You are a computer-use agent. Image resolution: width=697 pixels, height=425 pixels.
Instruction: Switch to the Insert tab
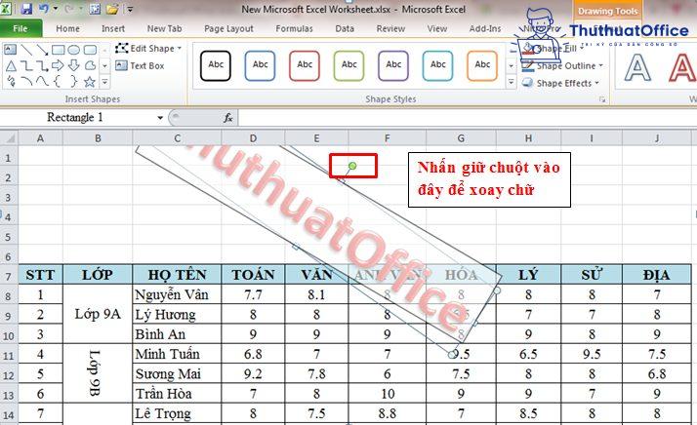tap(113, 28)
